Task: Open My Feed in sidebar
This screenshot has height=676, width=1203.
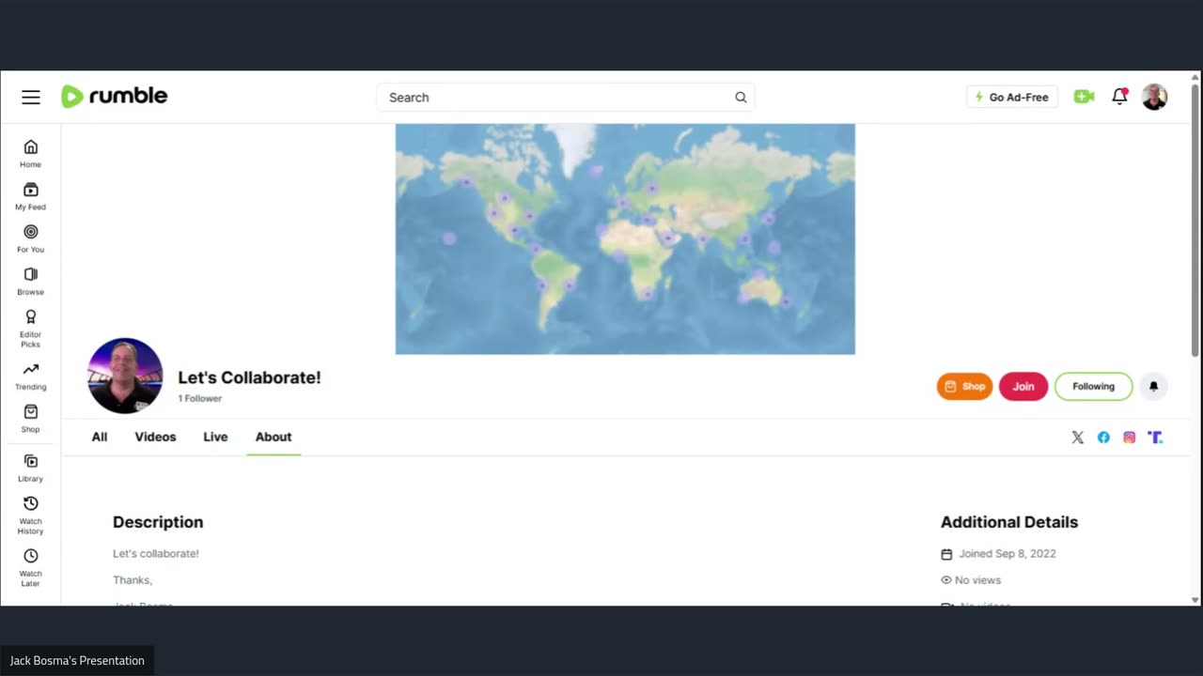Action: [31, 196]
